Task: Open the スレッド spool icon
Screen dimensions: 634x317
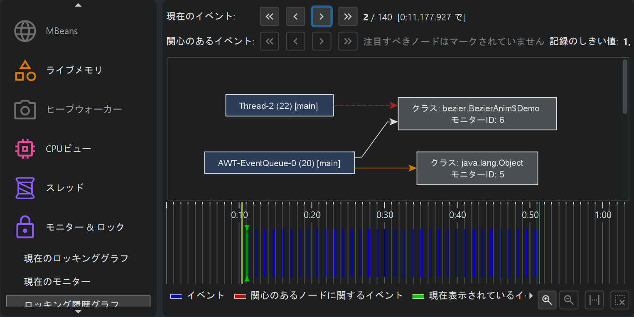Action: tap(25, 188)
